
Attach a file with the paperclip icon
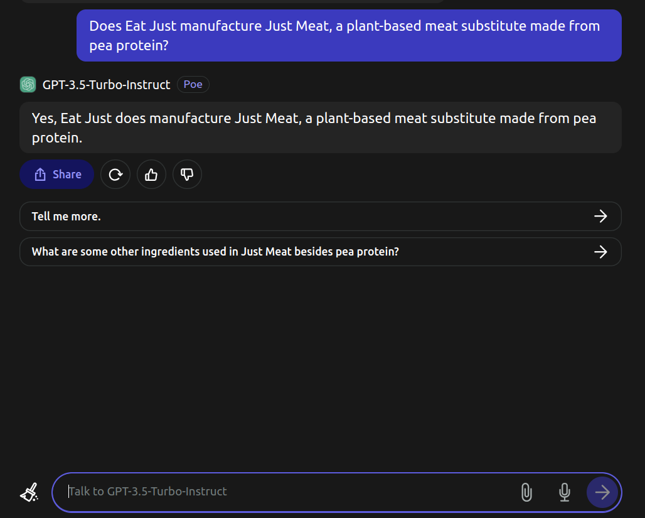(x=526, y=492)
